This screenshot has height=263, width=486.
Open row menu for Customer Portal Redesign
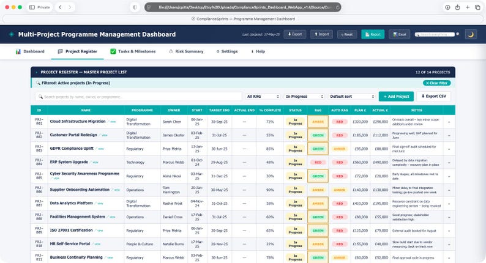coord(449,136)
